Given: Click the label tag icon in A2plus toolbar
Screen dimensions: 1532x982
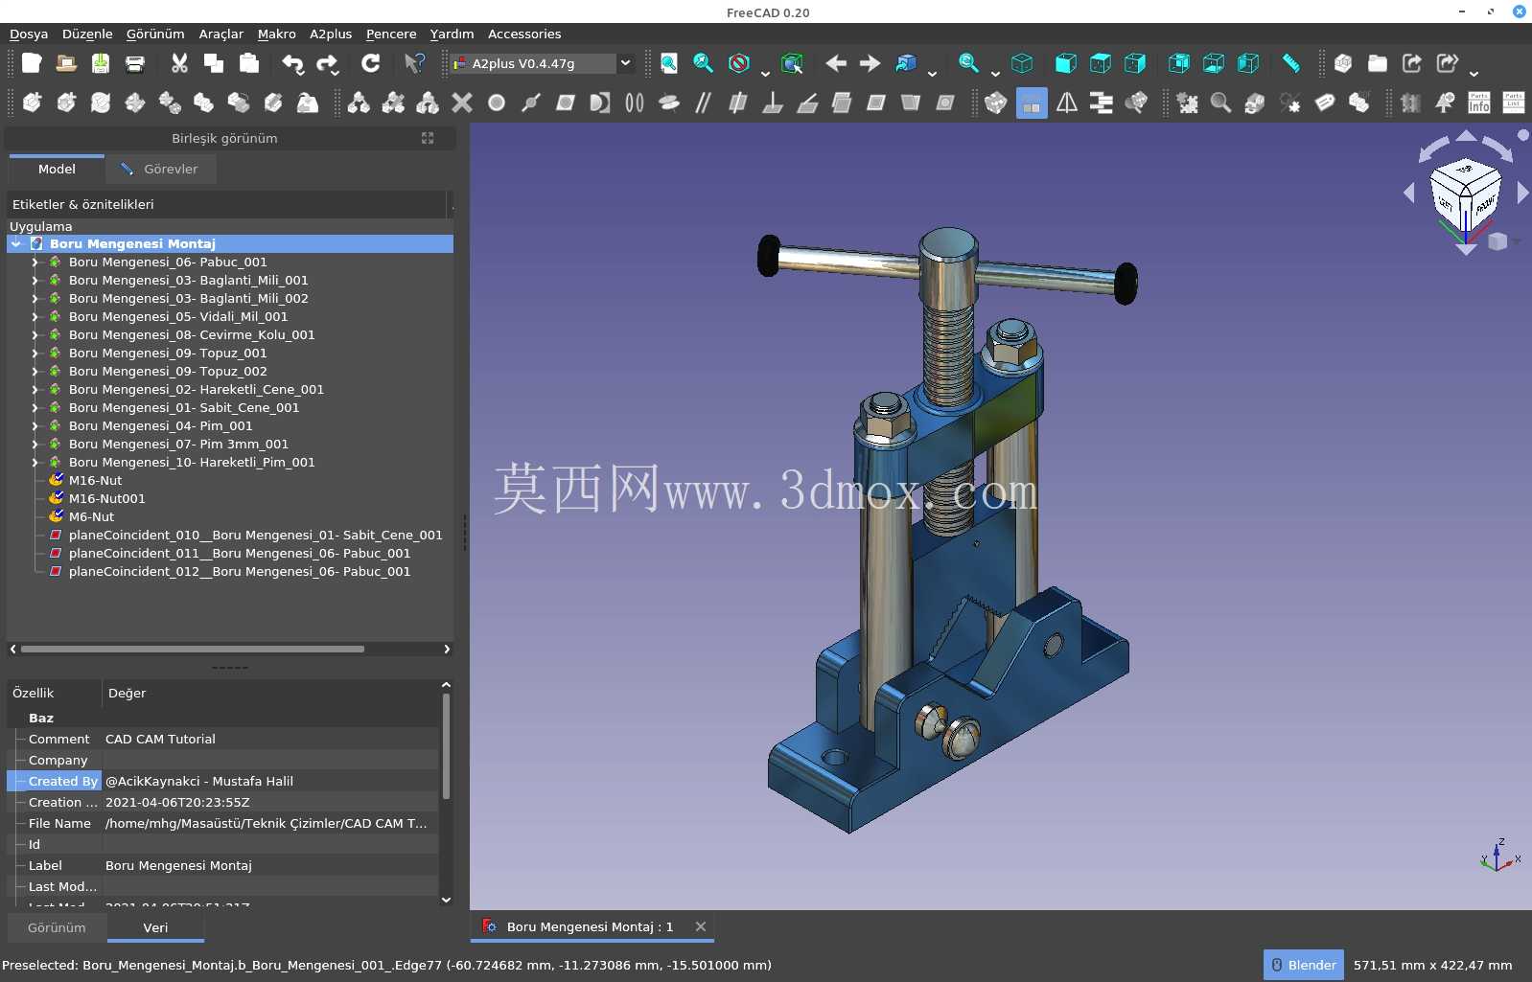Looking at the screenshot, I should pyautogui.click(x=1324, y=103).
